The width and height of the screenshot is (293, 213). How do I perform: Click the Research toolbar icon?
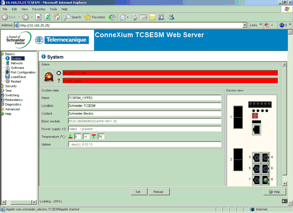161,17
